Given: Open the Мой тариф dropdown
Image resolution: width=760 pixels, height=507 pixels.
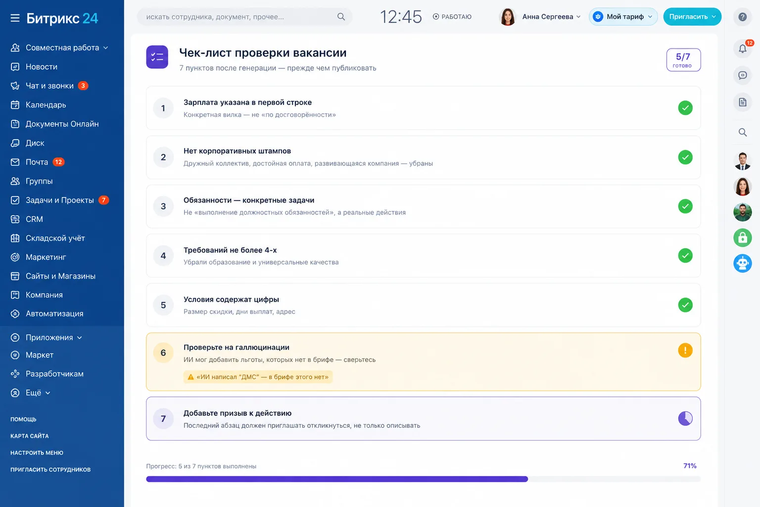Looking at the screenshot, I should tap(623, 17).
